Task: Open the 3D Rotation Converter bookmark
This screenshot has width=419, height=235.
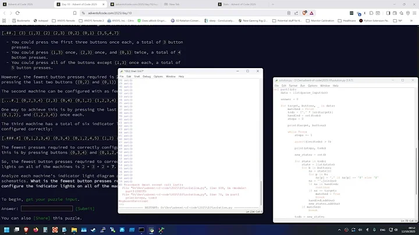Action: click(186, 20)
